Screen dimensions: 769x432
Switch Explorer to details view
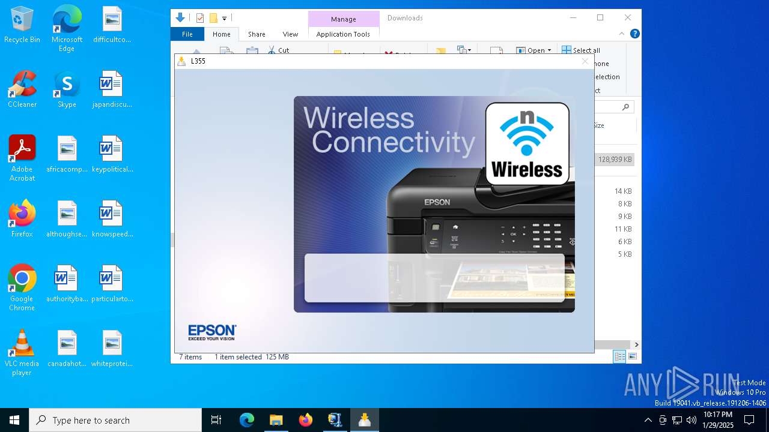click(x=619, y=356)
